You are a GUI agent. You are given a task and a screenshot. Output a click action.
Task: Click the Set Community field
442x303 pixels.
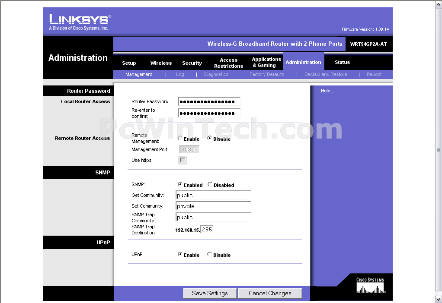coord(213,206)
